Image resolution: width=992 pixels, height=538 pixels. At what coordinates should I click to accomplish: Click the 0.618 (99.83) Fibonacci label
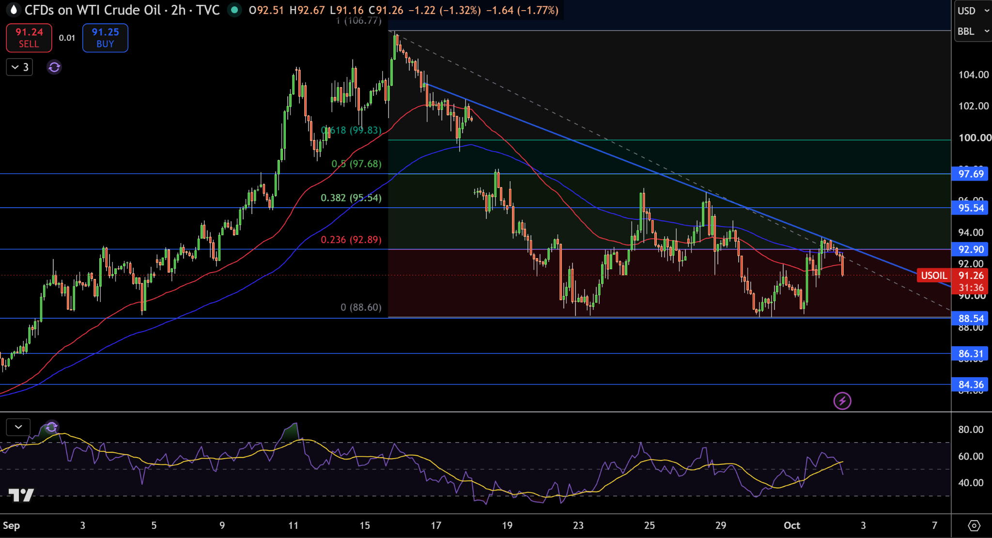coord(351,130)
